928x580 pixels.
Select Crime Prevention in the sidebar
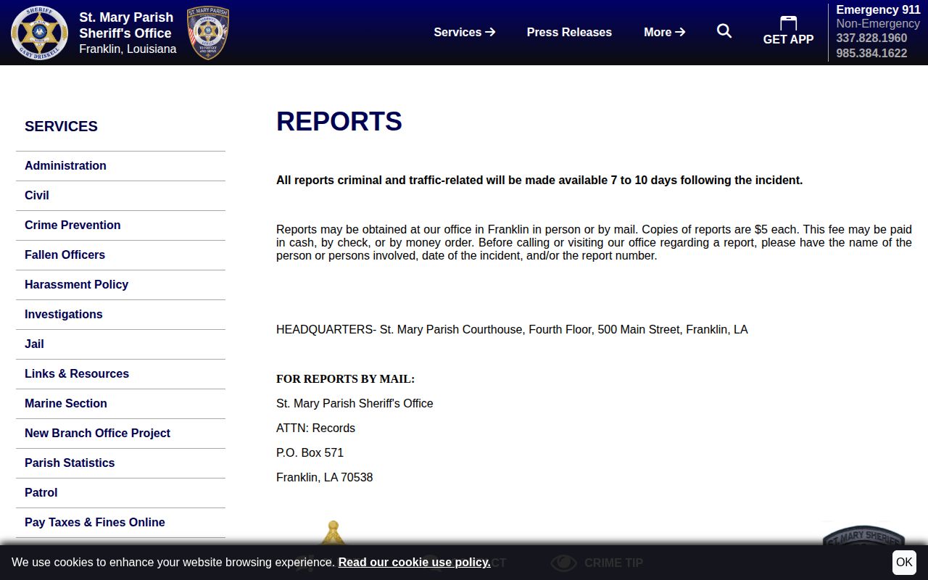120,225
